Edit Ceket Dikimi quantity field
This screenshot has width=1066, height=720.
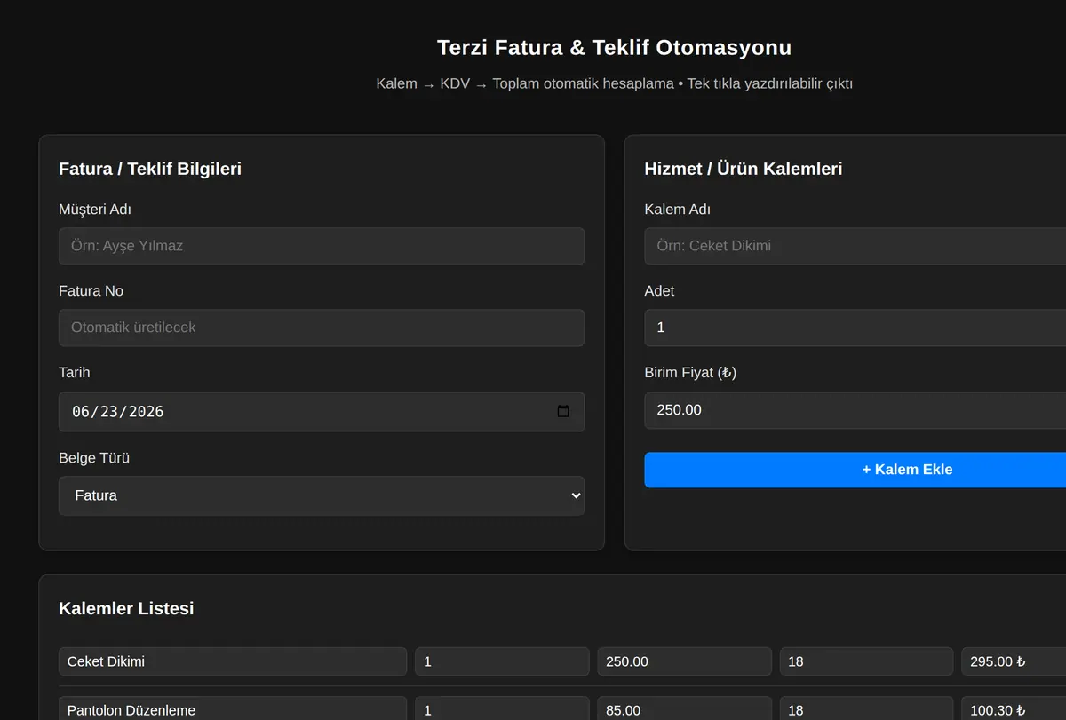(502, 661)
